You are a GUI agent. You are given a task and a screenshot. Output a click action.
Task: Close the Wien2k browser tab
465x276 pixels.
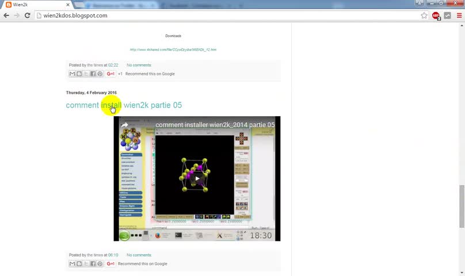(x=68, y=5)
